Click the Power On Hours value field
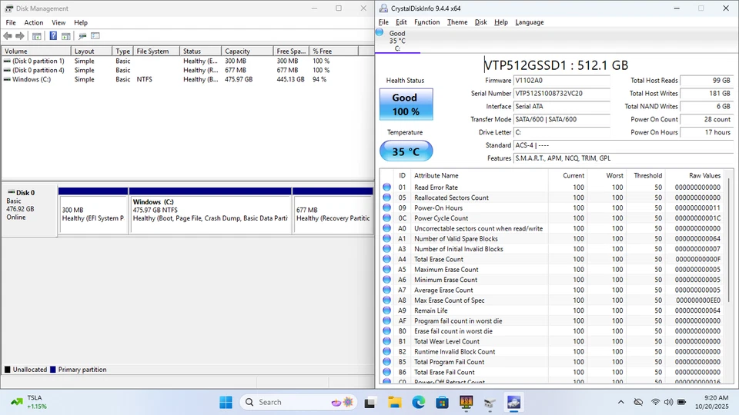Viewport: 739px width, 415px height. click(707, 132)
